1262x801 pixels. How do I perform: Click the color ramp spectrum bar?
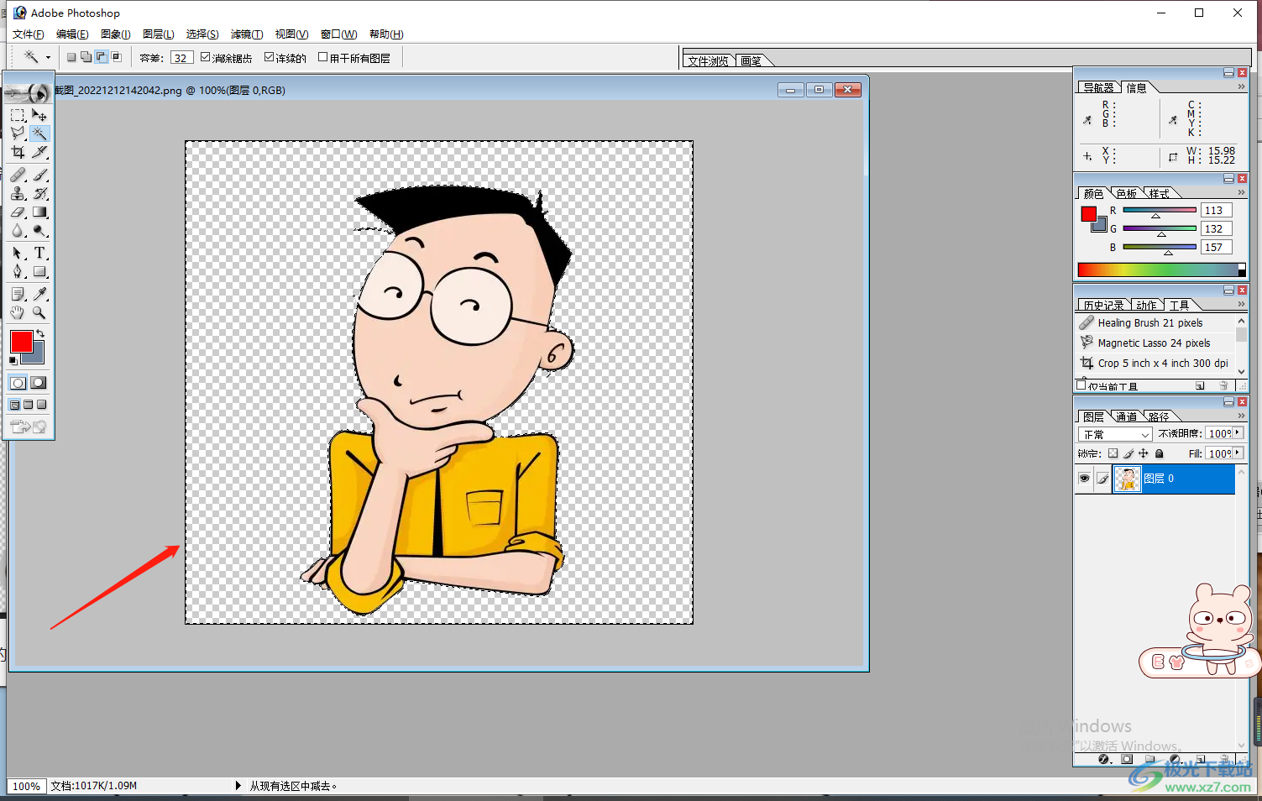tap(1162, 270)
